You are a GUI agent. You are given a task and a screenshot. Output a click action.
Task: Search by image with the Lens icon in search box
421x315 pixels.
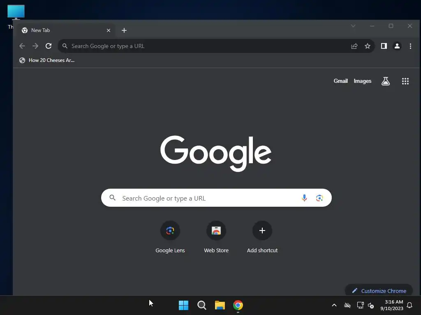(319, 198)
